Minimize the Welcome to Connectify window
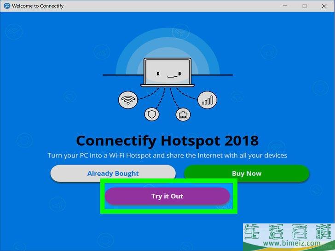Viewport: 335px width, 251px height. tap(285, 6)
